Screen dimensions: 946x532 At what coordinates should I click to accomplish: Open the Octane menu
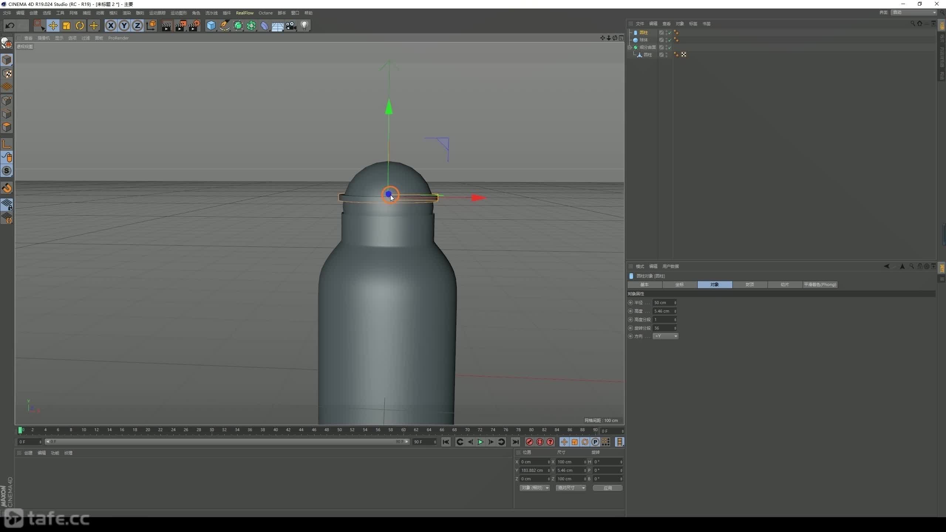click(265, 13)
